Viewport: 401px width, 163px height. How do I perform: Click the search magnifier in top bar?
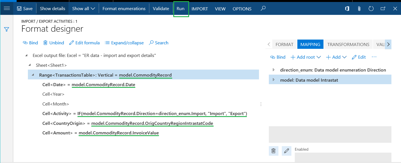click(x=263, y=8)
